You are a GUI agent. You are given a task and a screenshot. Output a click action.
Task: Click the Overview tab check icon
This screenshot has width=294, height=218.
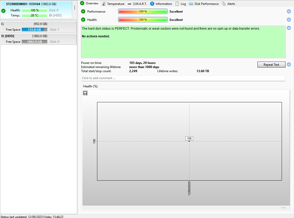point(82,3)
